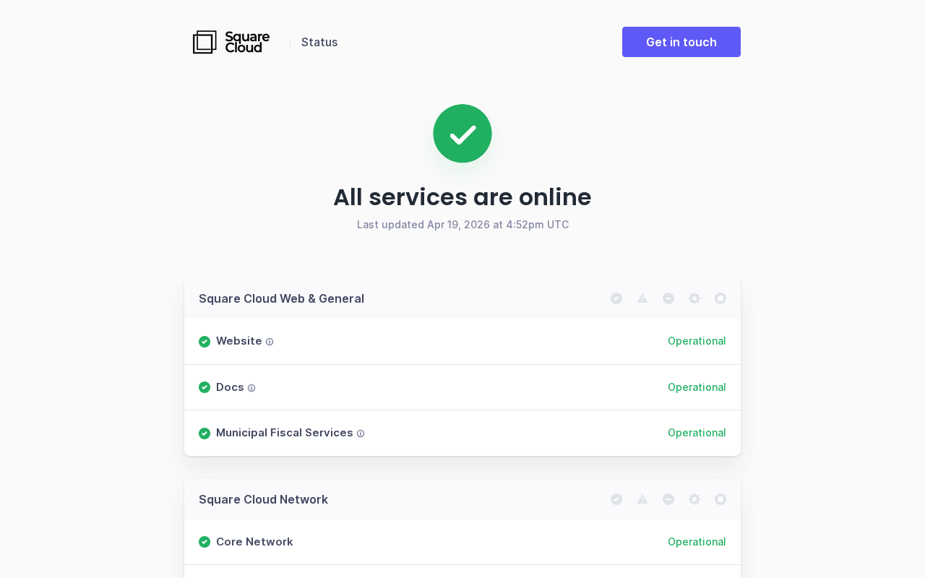Click the minus outage icon in Network header

[668, 499]
